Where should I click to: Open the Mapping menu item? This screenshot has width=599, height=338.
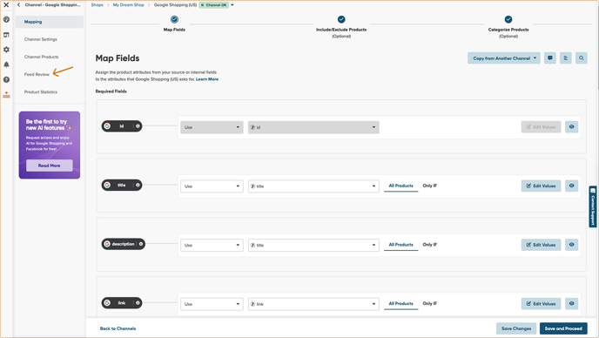pos(50,22)
